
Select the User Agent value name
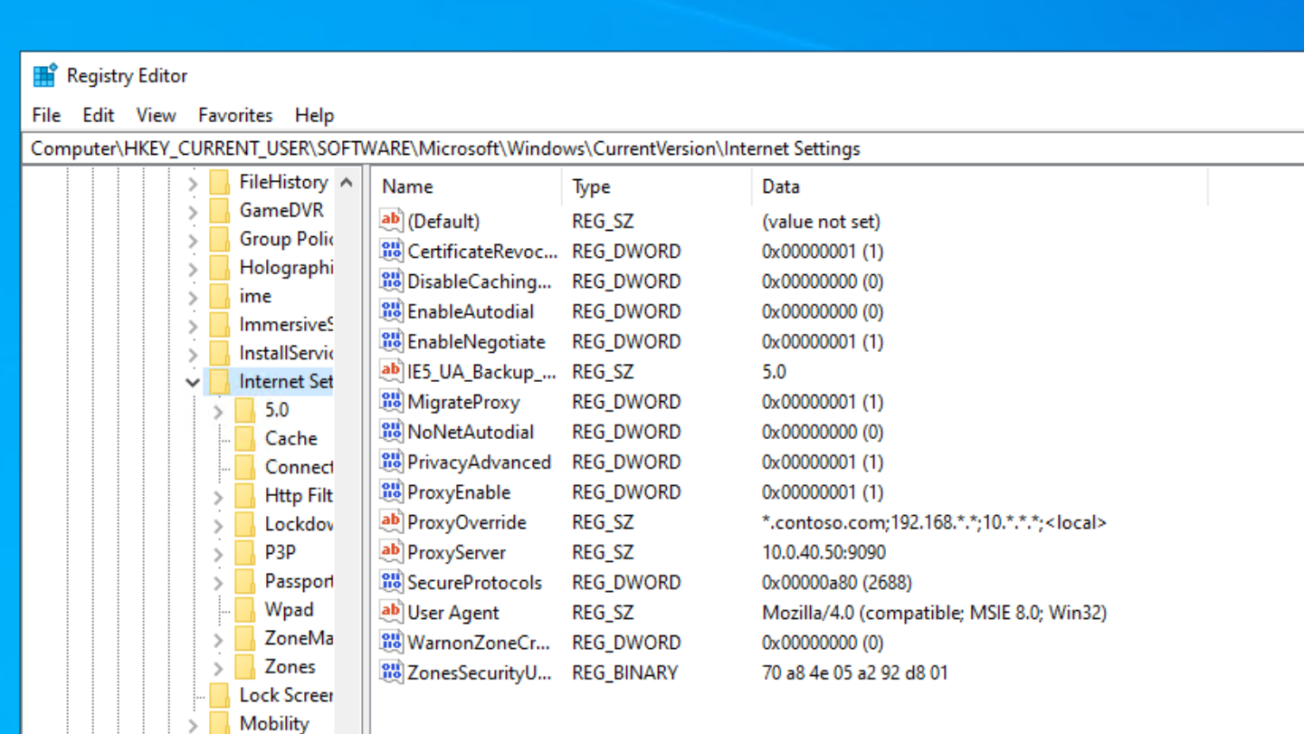pos(452,613)
